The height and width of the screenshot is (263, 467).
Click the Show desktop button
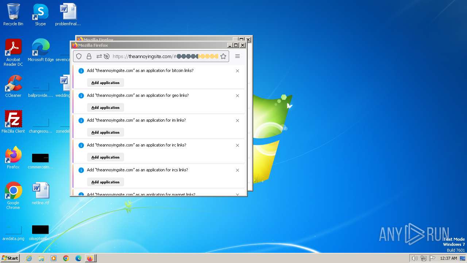(463, 258)
